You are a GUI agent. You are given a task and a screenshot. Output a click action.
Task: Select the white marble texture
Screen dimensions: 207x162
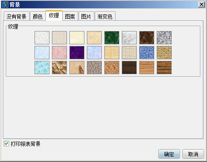point(129,38)
